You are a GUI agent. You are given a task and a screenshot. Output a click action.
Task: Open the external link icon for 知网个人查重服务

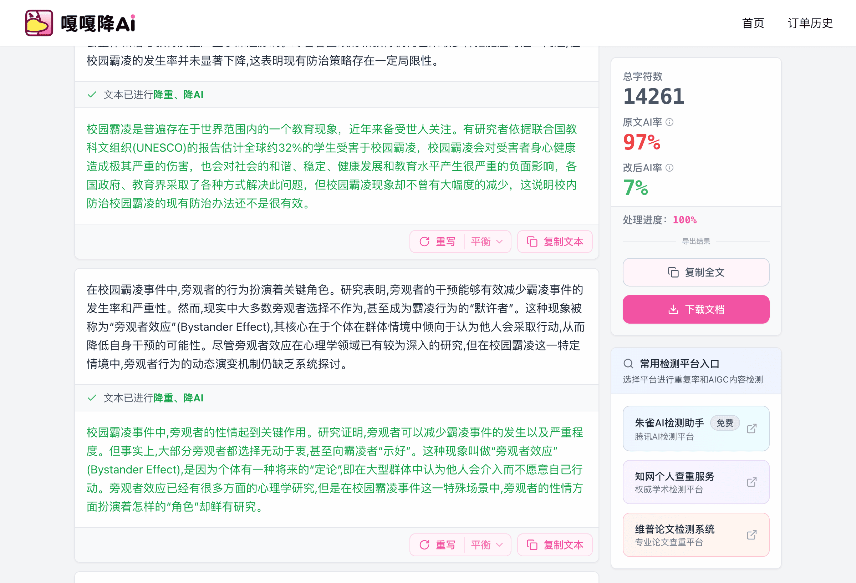pos(752,482)
